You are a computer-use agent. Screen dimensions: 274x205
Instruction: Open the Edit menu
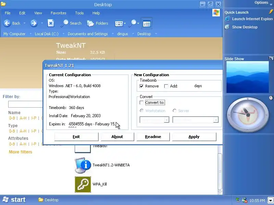pyautogui.click(x=22, y=13)
